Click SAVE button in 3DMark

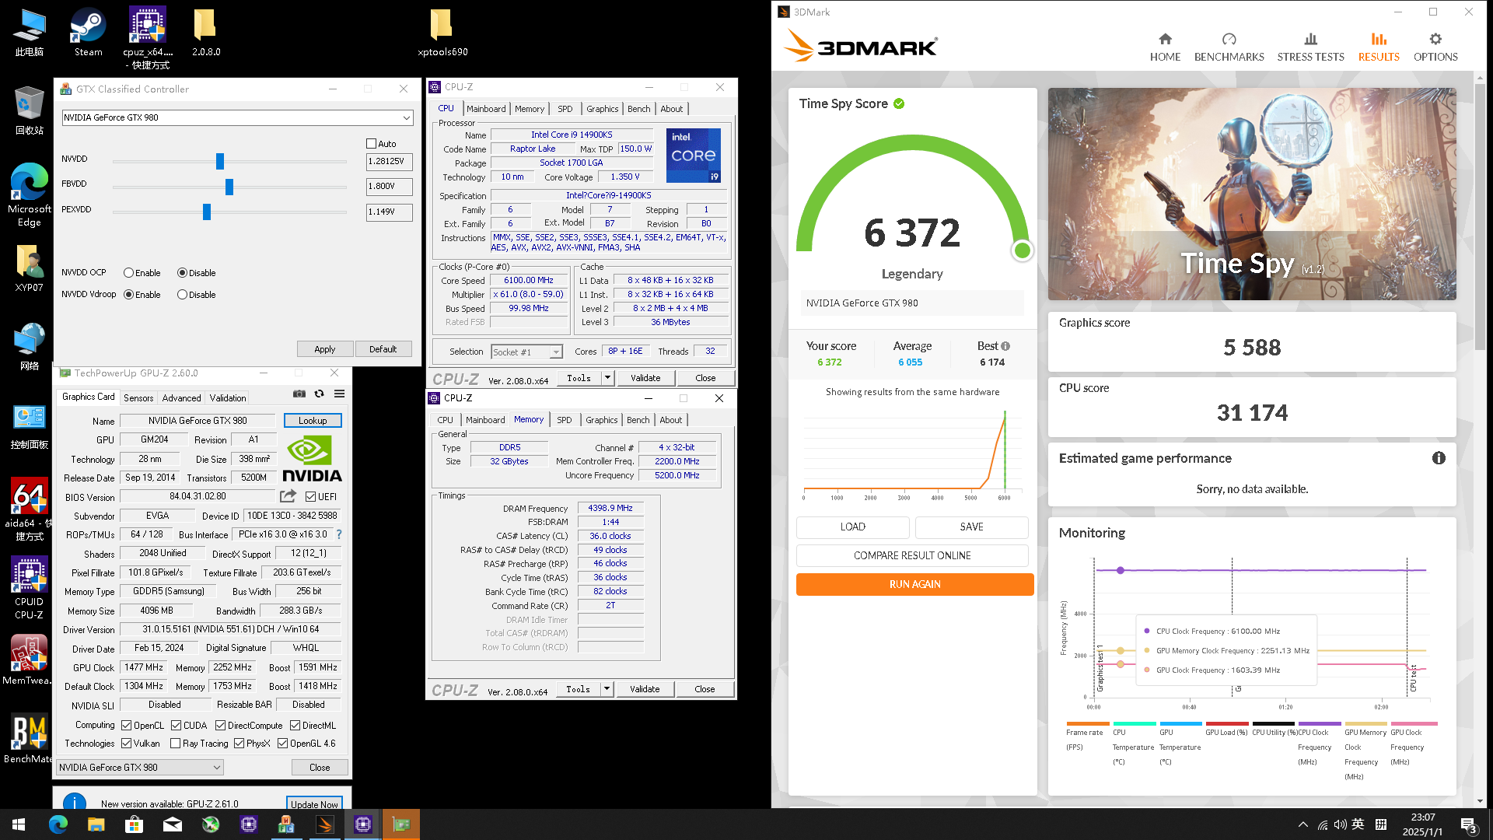click(971, 527)
